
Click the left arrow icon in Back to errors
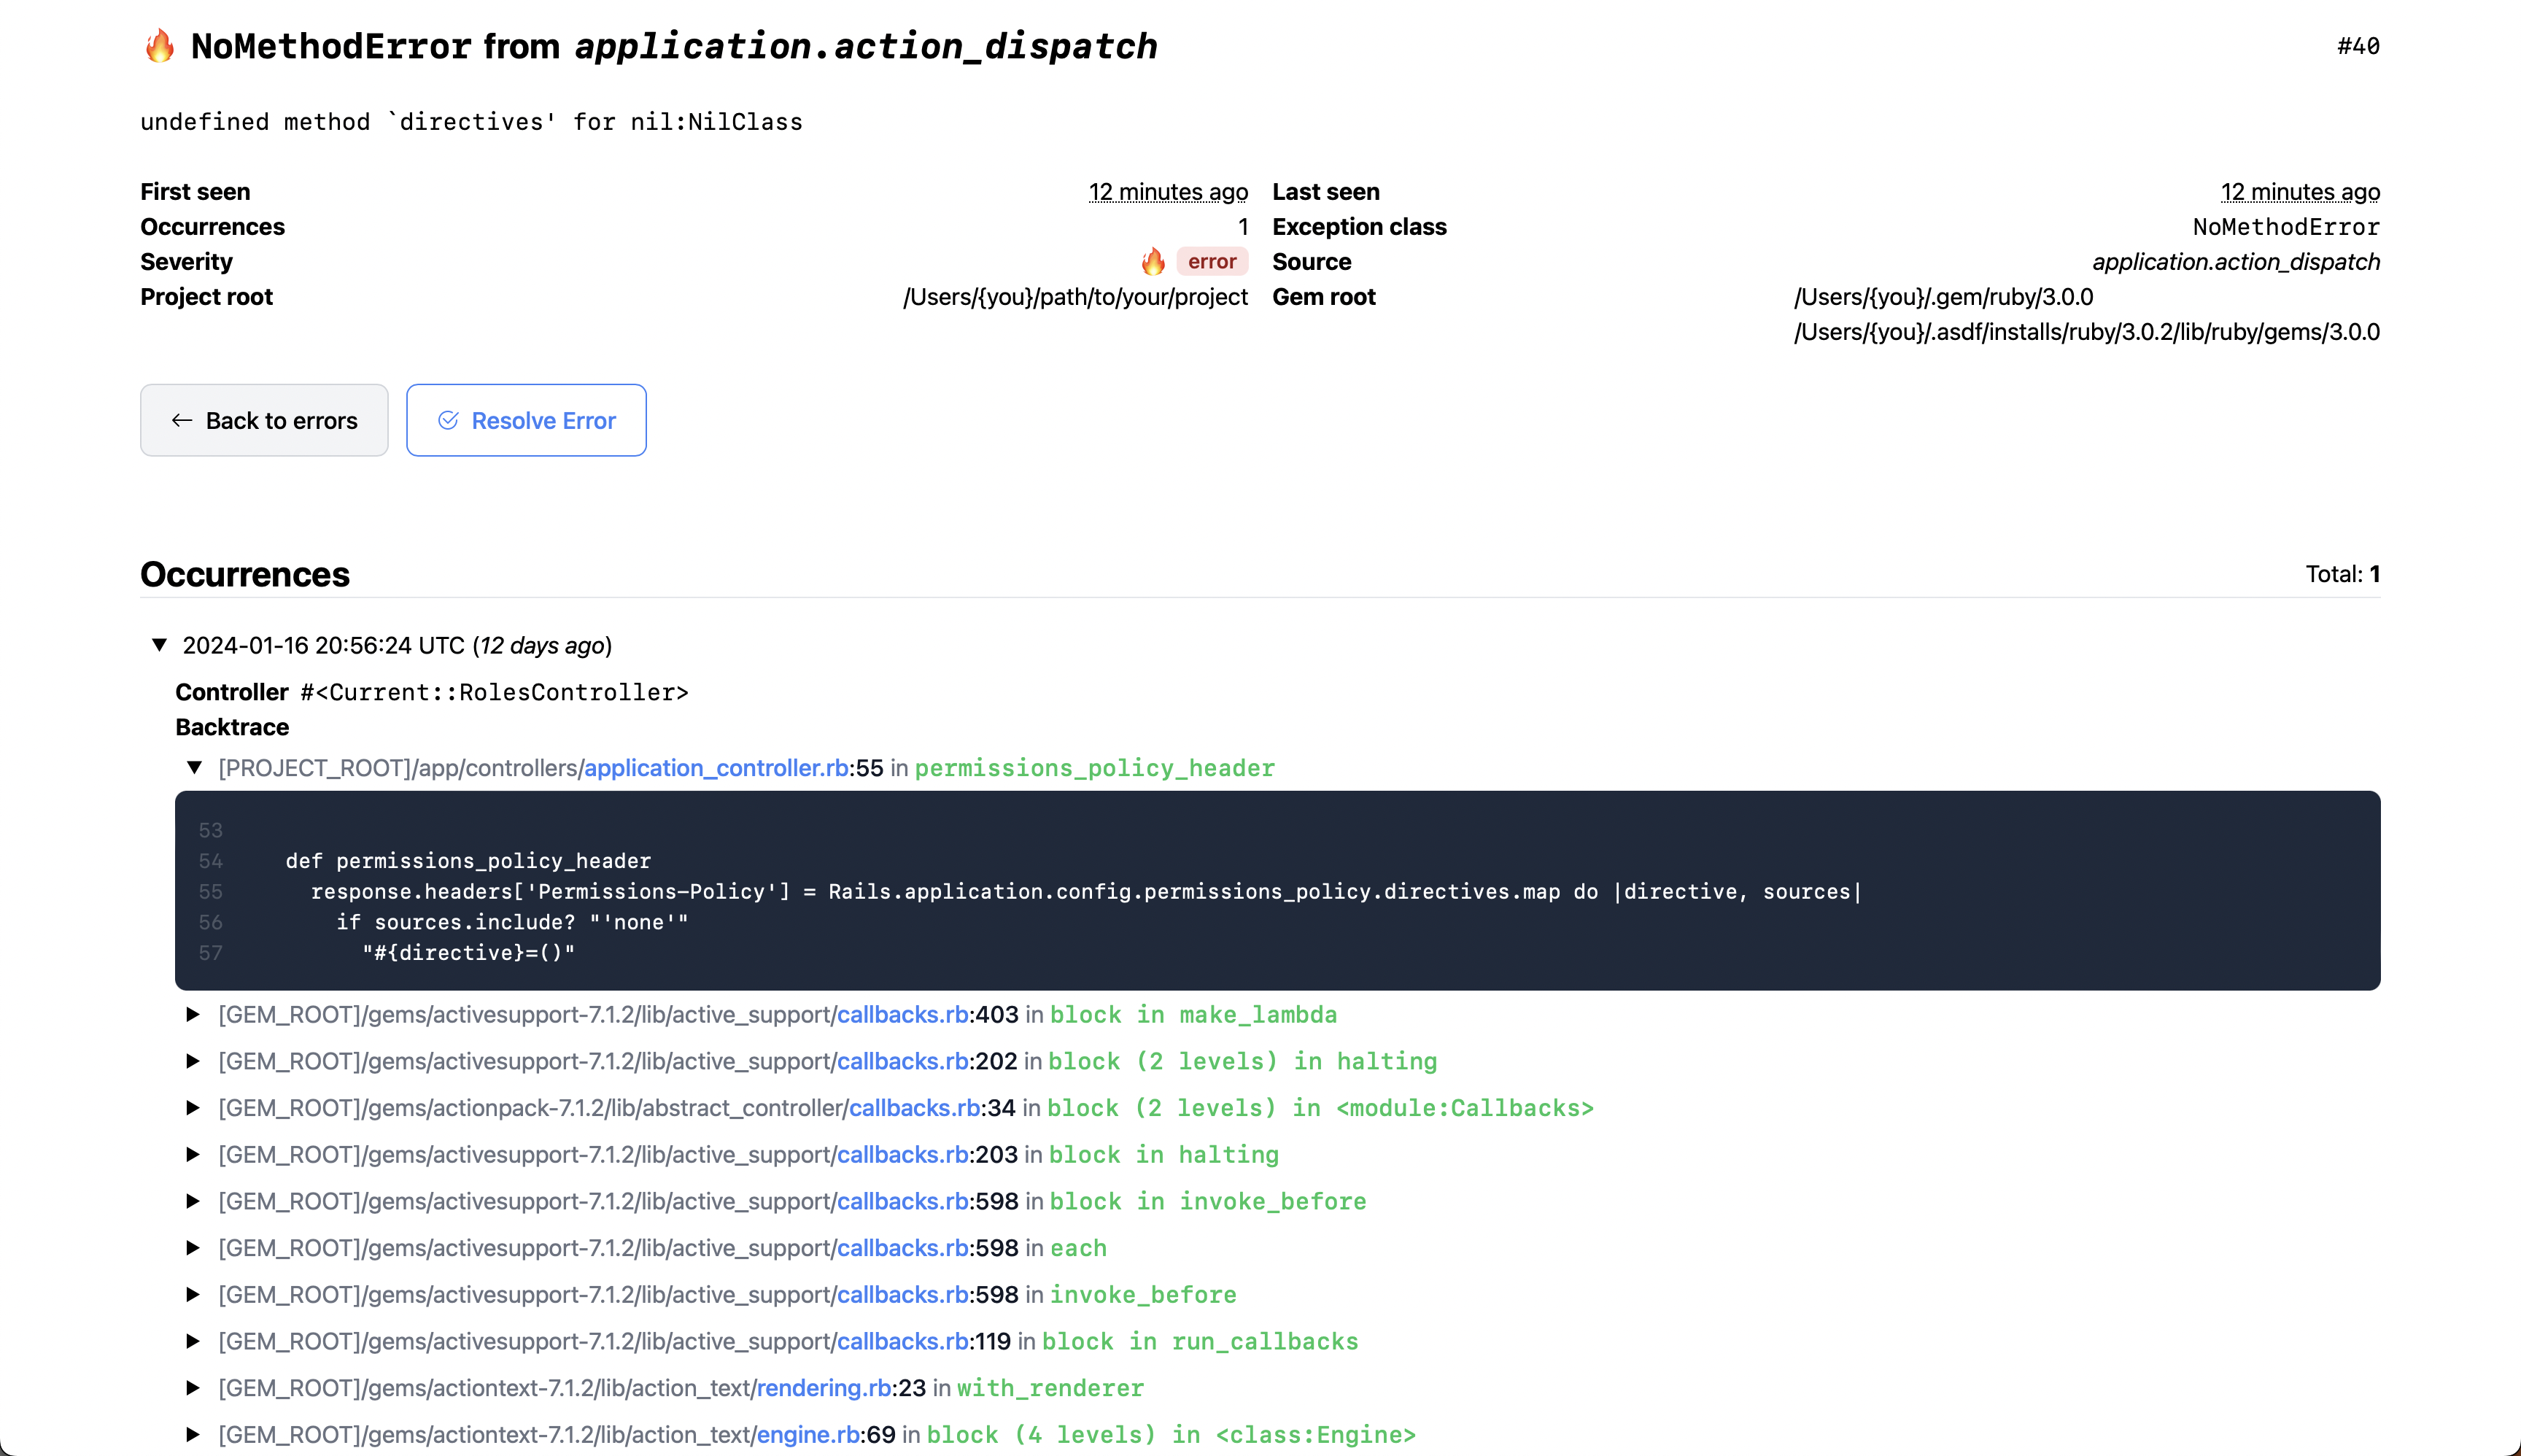click(182, 421)
